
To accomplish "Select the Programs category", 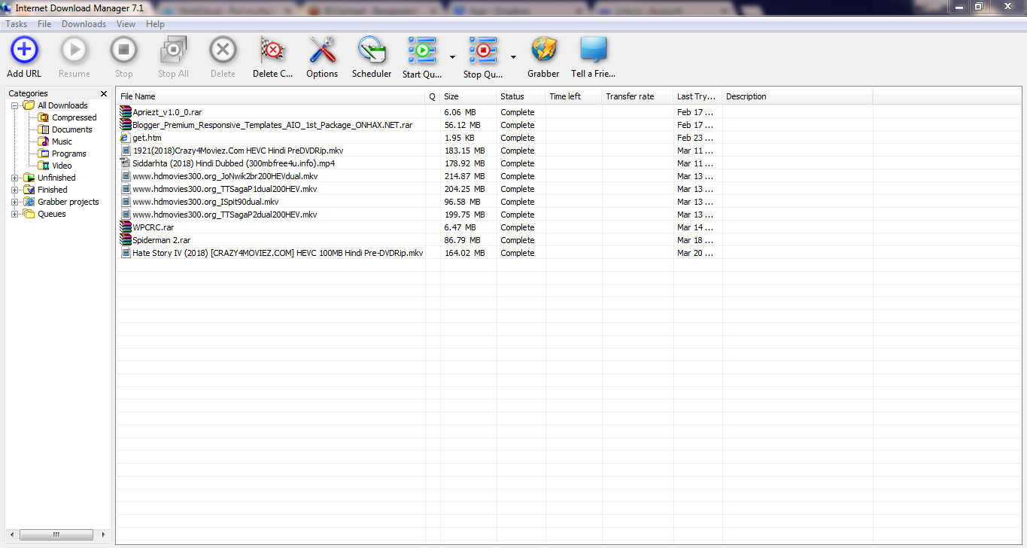I will pos(68,154).
